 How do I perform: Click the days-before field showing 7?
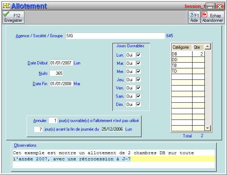coord(38,129)
